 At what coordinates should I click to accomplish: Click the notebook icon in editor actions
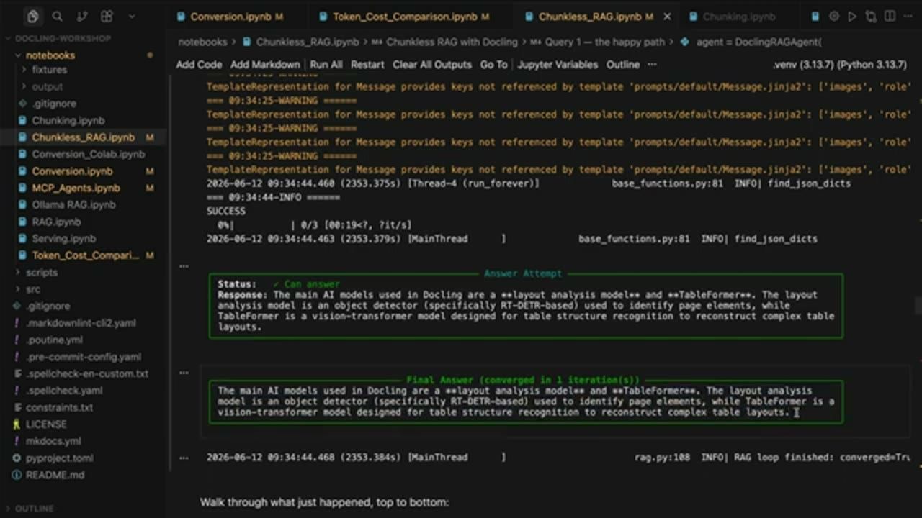(815, 16)
